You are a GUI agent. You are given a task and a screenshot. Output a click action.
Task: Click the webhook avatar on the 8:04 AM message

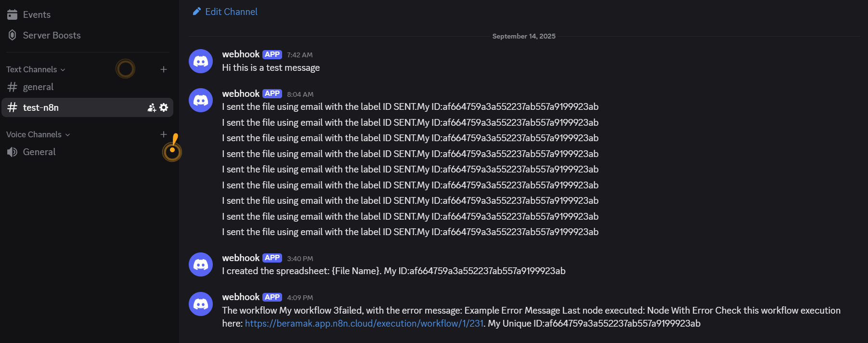[x=201, y=100]
